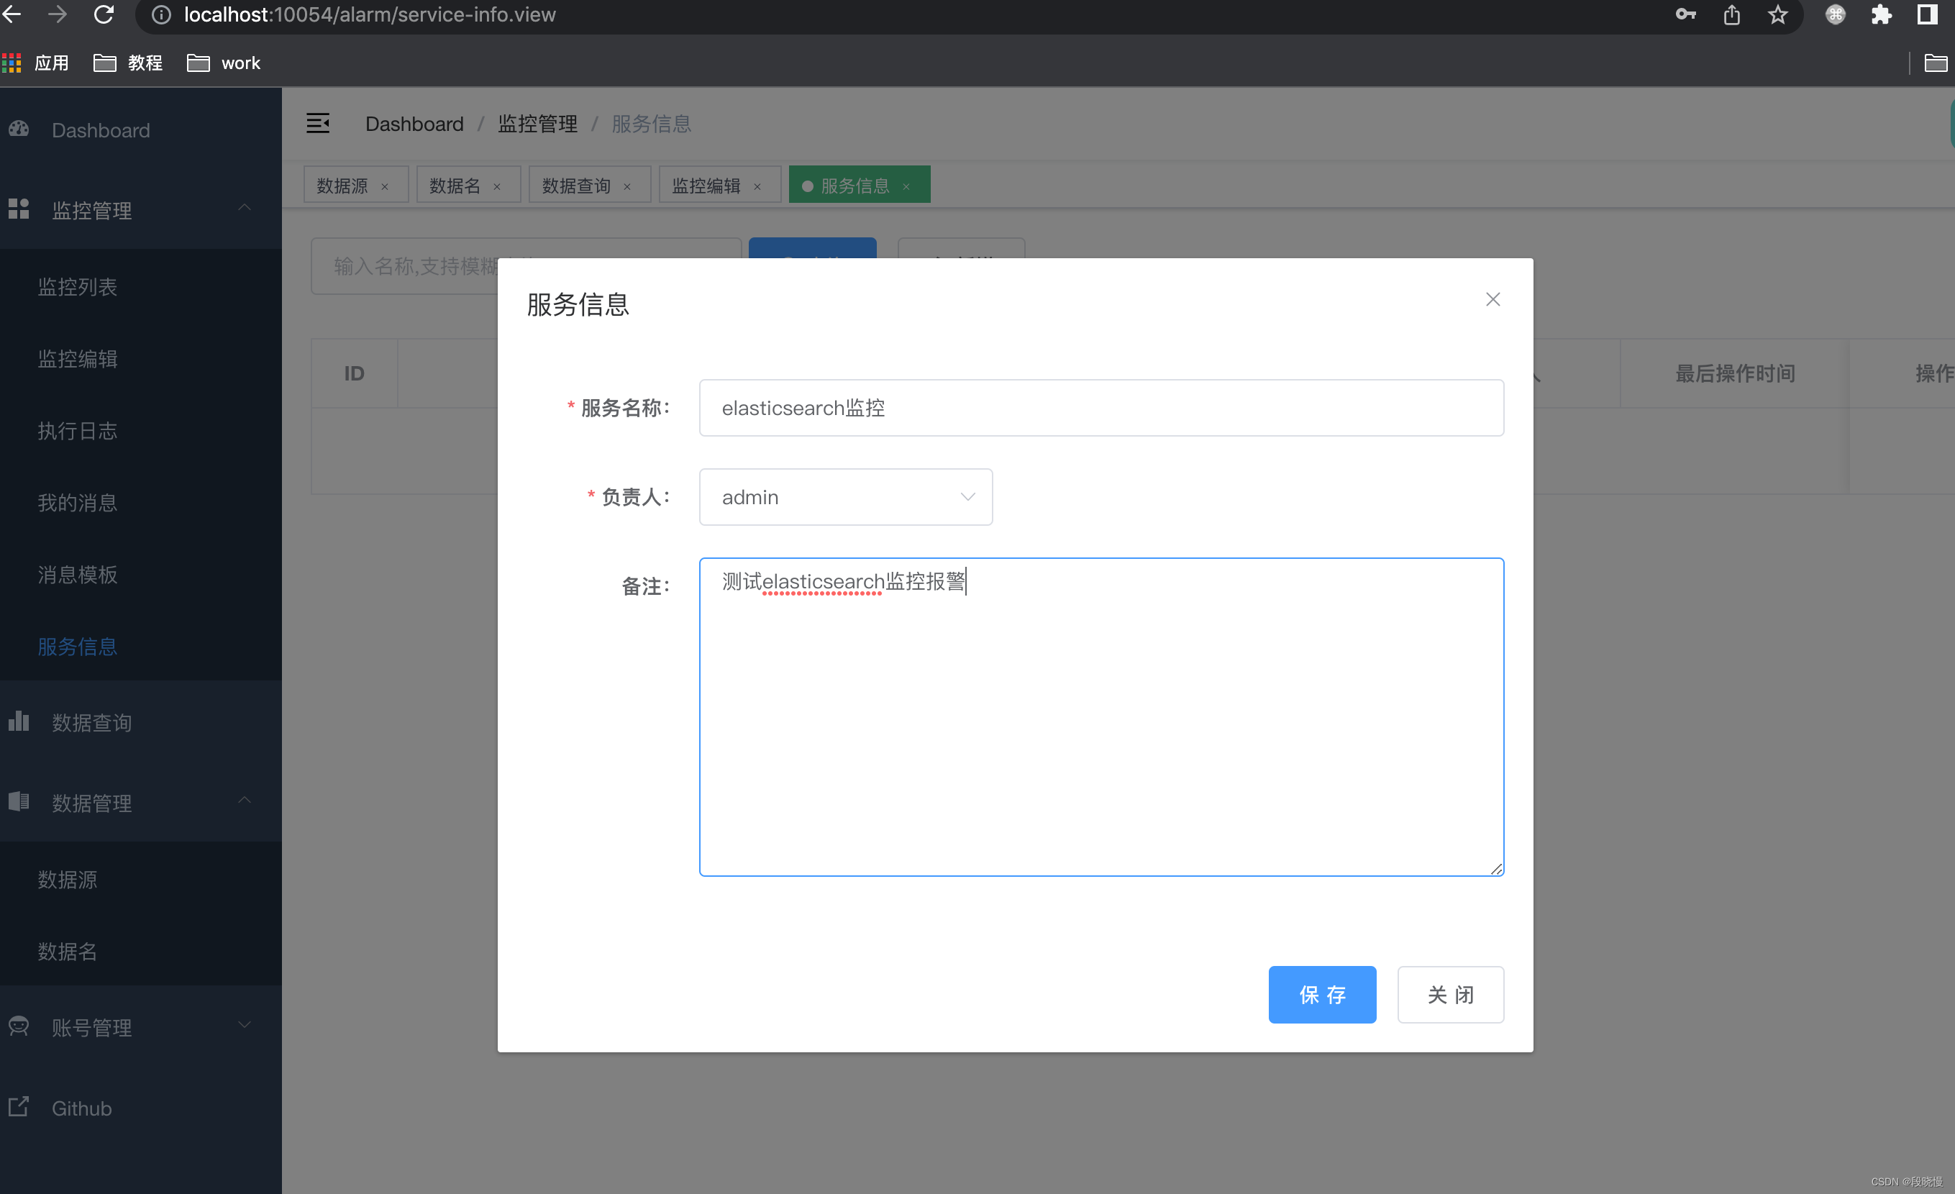Collapse sidebar with hamburger icon
The image size is (1955, 1194).
(318, 123)
